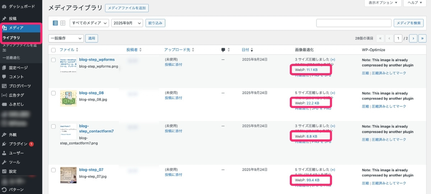Click the blog-step_08 thumbnail image
The image size is (431, 194).
(x=68, y=98)
